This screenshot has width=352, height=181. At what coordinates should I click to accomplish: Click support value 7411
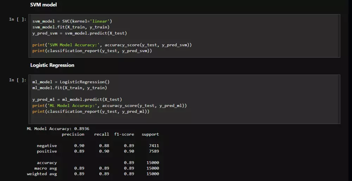154,146
